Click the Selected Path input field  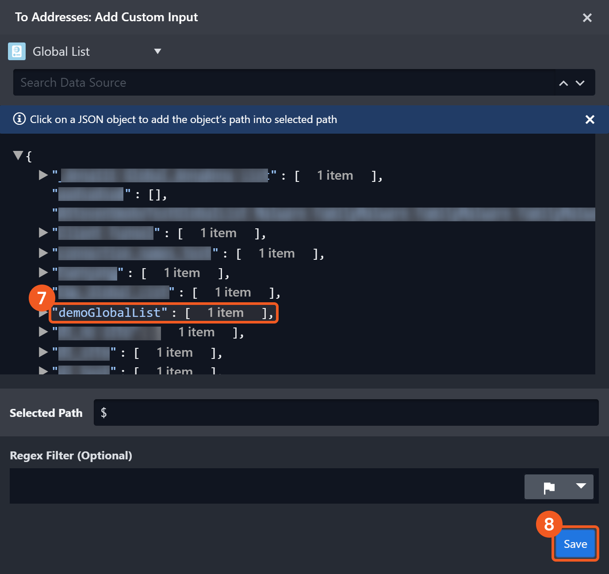(346, 412)
